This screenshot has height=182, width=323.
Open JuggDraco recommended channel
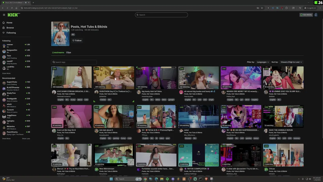[16, 116]
